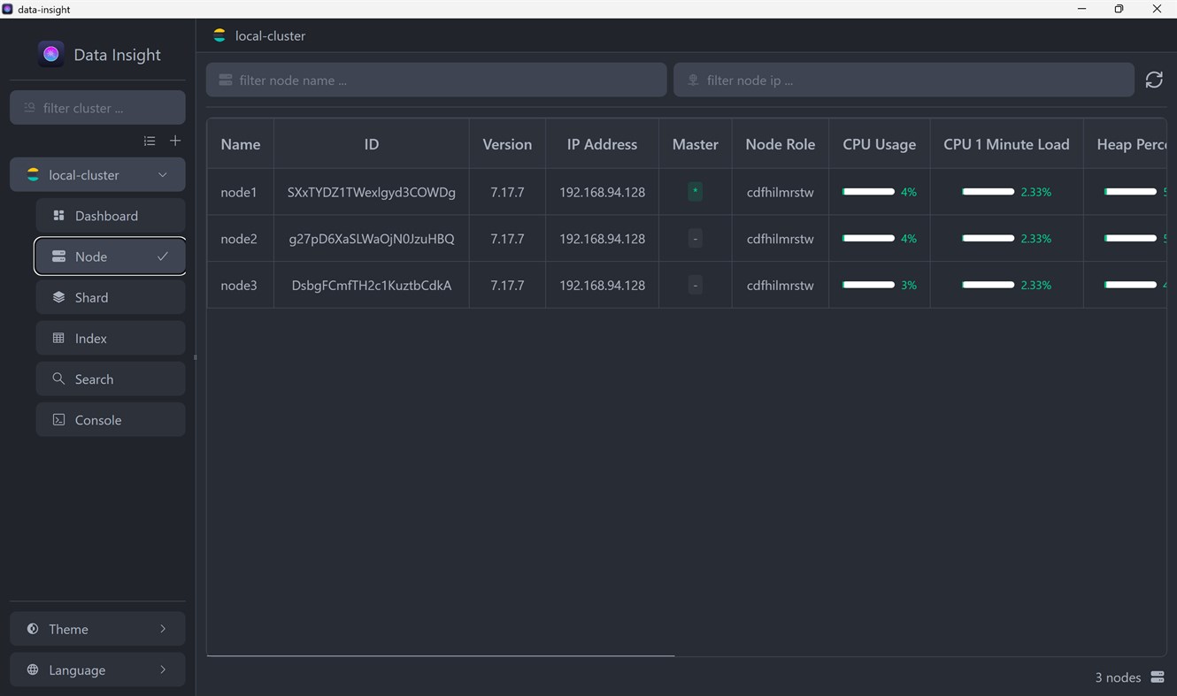Click the CPU Usage column header
This screenshot has width=1177, height=696.
pos(880,144)
